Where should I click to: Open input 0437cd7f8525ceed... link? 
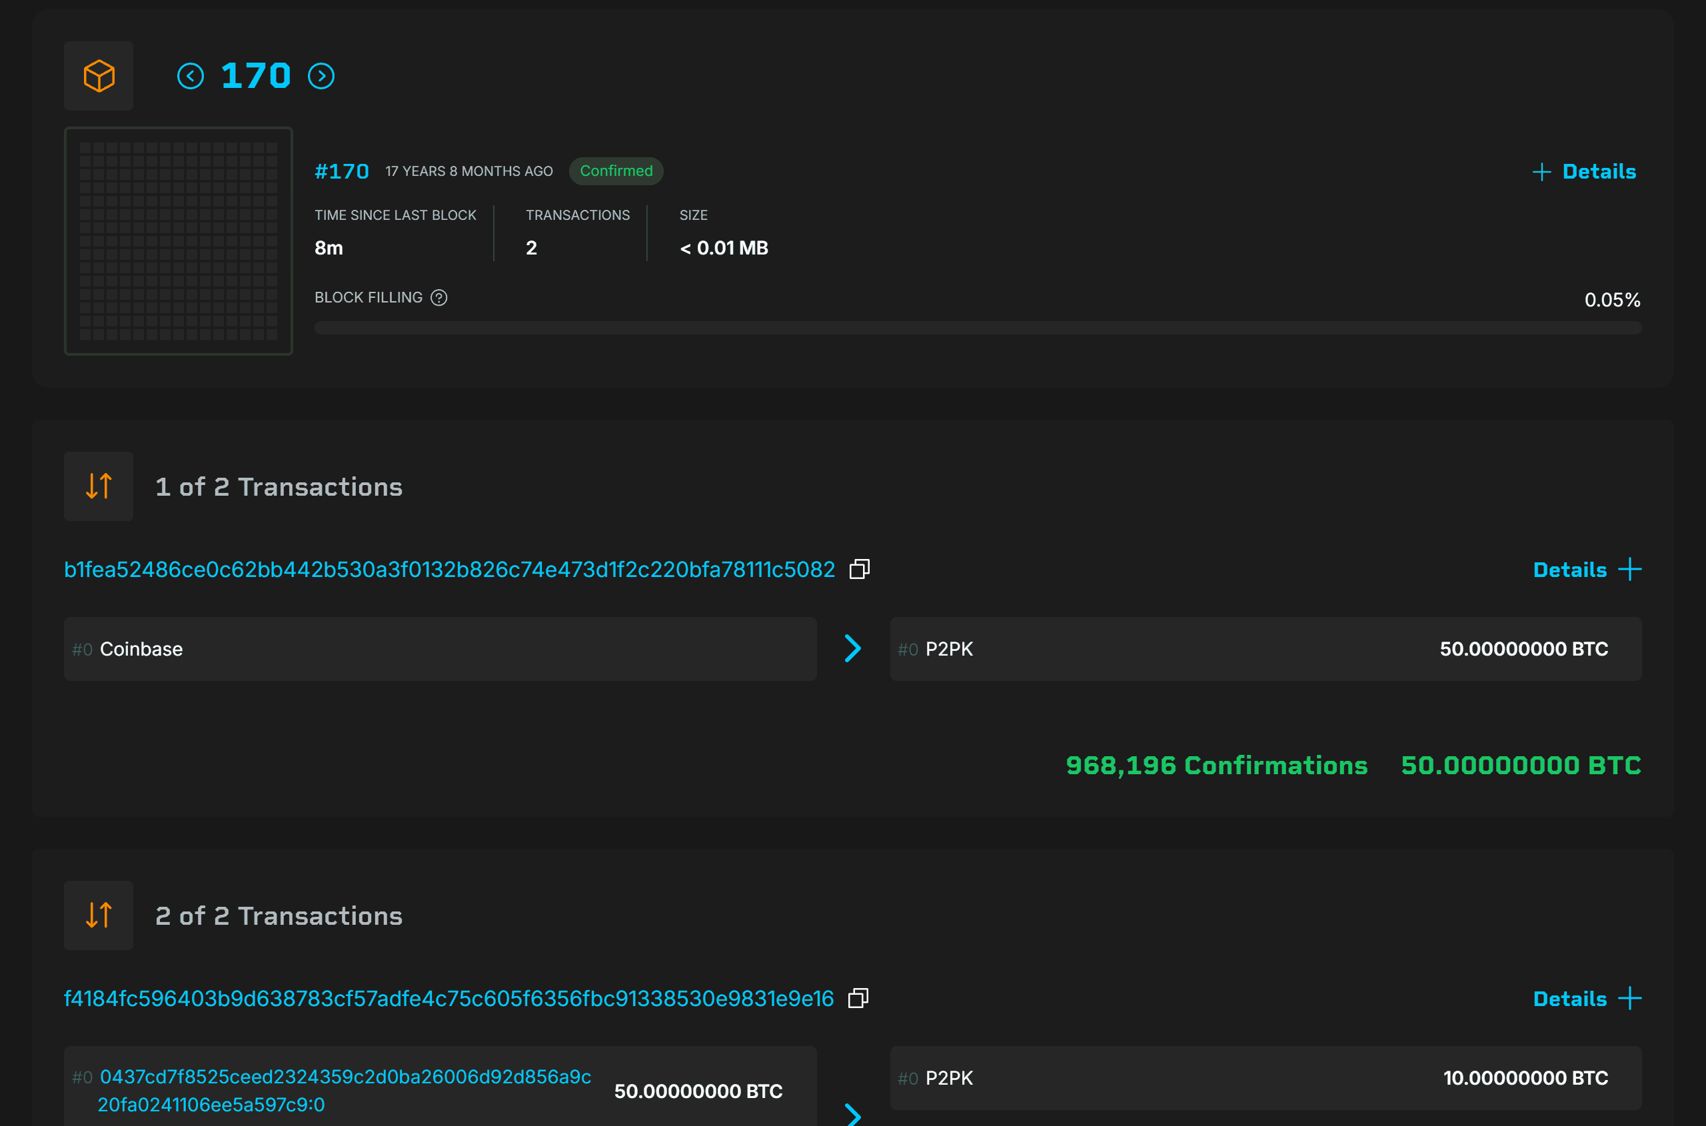click(x=345, y=1091)
